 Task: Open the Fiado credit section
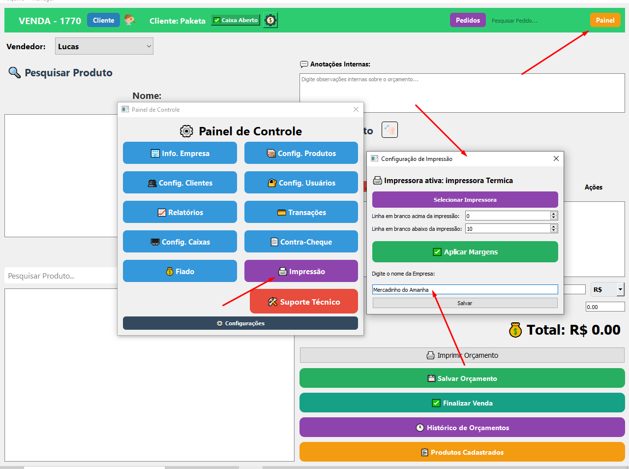tap(180, 271)
